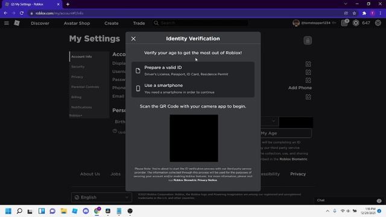This screenshot has width=386, height=217.
Task: Open Discord from the taskbar
Action: click(86, 211)
